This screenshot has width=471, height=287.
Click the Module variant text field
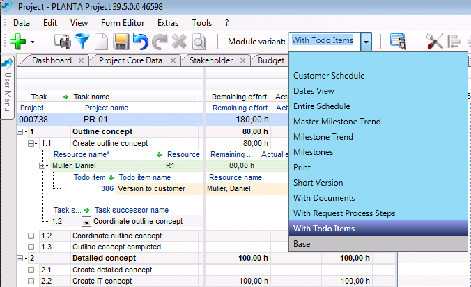coord(325,41)
